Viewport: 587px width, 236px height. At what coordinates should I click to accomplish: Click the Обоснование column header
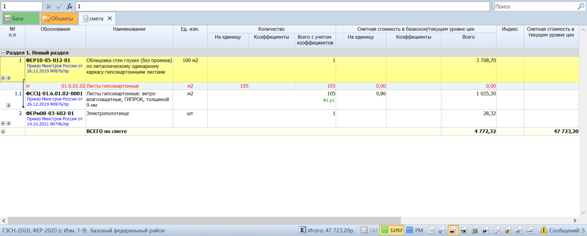tap(56, 37)
